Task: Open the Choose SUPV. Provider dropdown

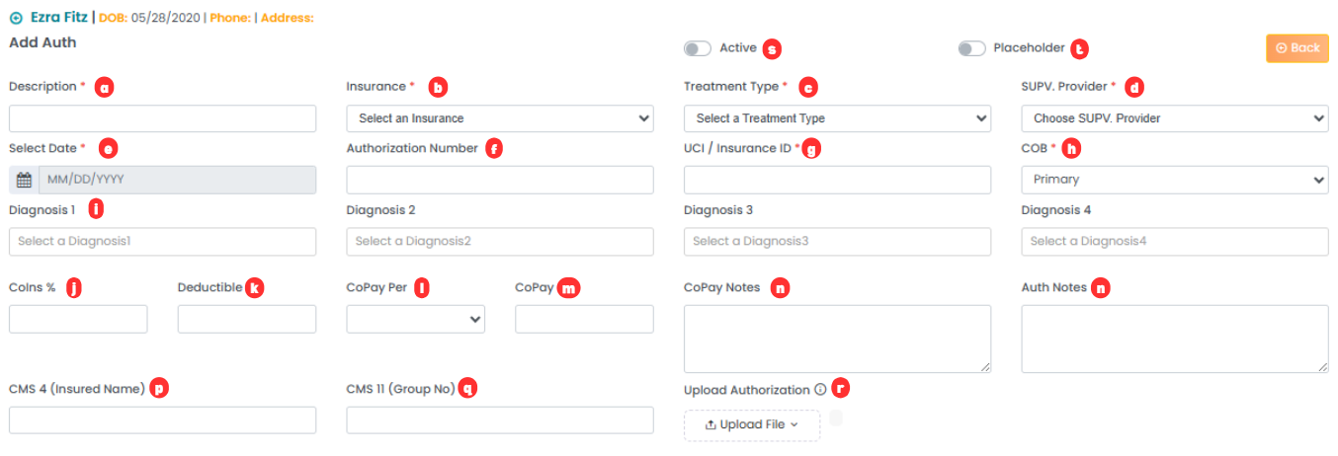Action: pyautogui.click(x=1174, y=118)
